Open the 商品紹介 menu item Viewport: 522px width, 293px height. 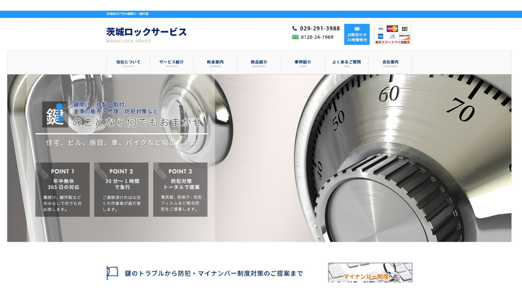[259, 63]
